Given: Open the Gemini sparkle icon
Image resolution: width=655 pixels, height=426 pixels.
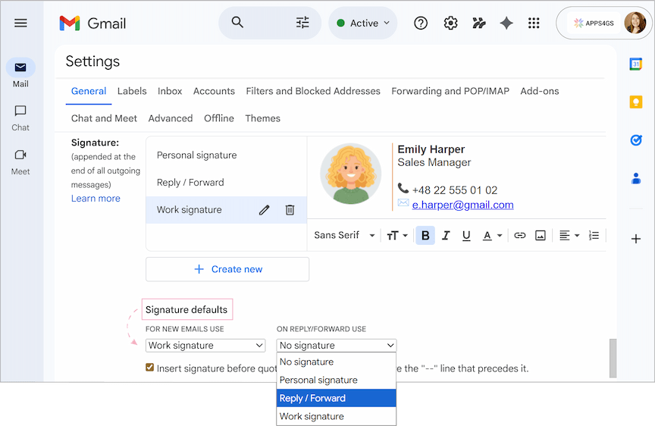Looking at the screenshot, I should pos(506,23).
